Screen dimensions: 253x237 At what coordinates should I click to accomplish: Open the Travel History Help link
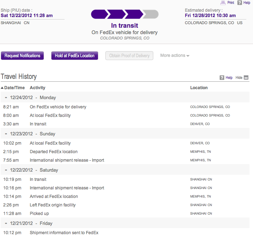point(229,77)
